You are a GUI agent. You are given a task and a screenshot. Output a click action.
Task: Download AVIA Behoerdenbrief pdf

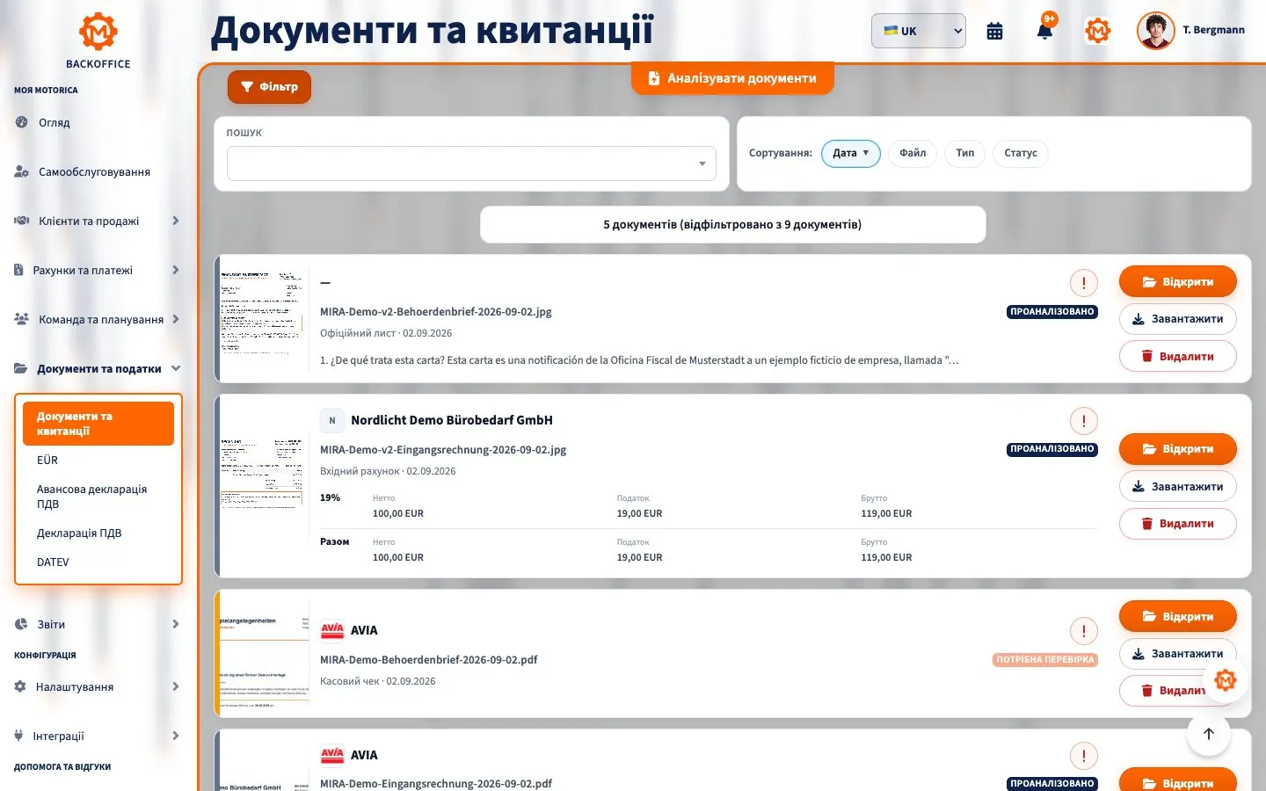click(1178, 653)
